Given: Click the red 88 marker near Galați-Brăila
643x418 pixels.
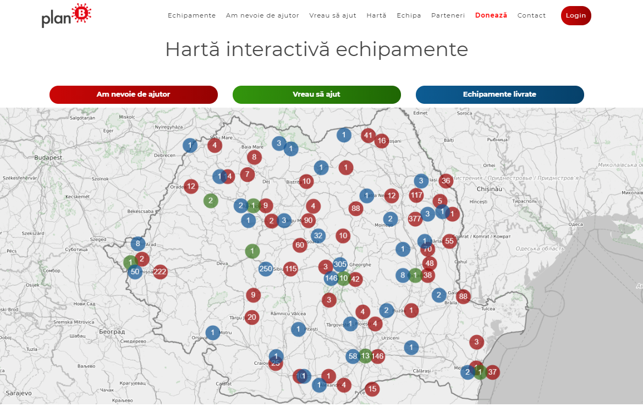Looking at the screenshot, I should [463, 296].
